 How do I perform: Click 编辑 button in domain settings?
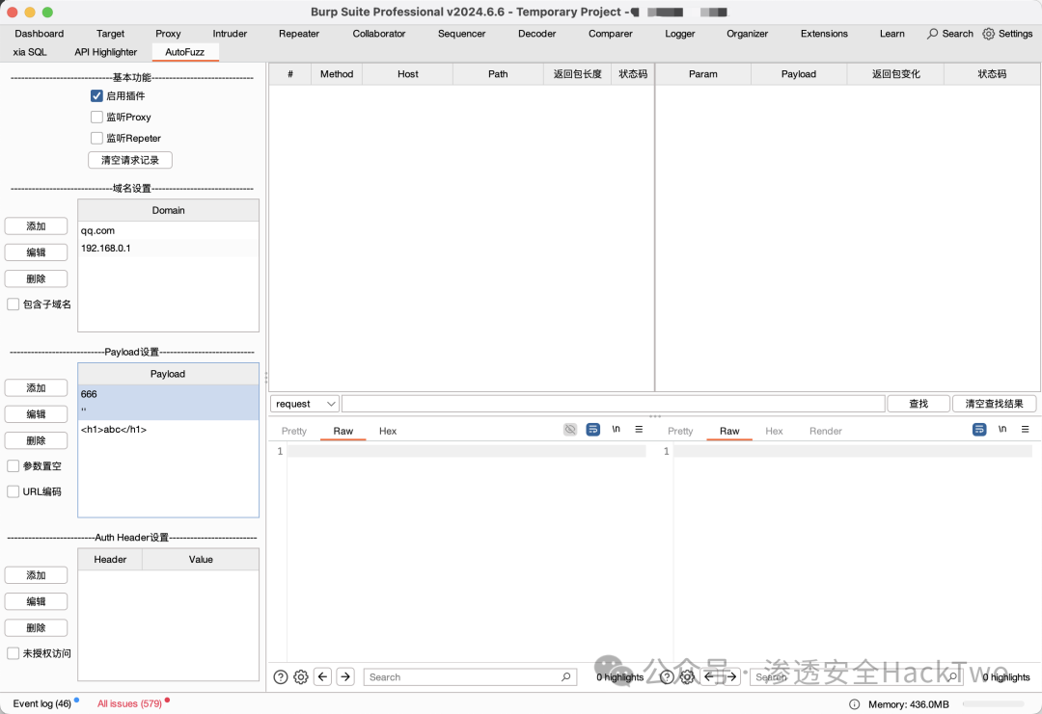pyautogui.click(x=36, y=252)
